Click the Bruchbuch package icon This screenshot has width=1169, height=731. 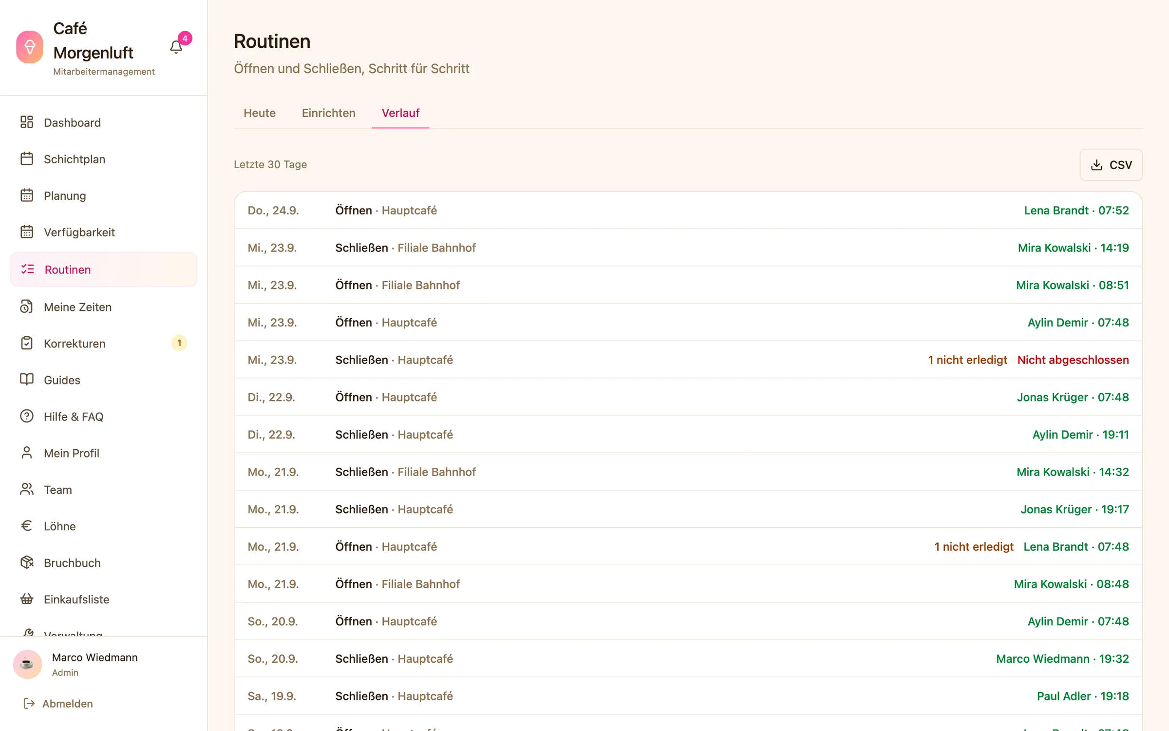point(27,562)
